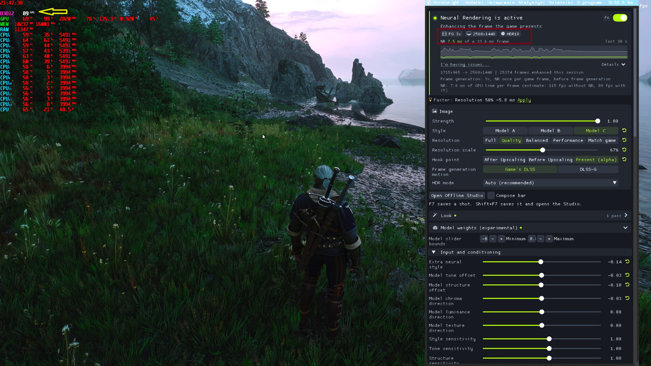Enable the Compose bar checkbox

tap(491, 195)
